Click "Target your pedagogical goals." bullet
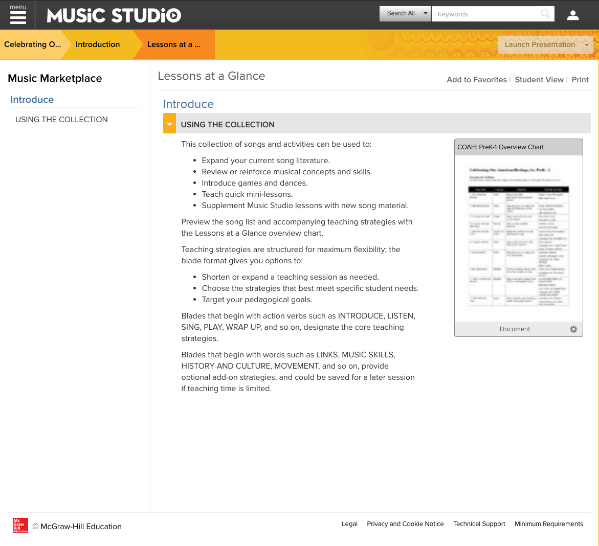This screenshot has height=546, width=599. tap(257, 300)
